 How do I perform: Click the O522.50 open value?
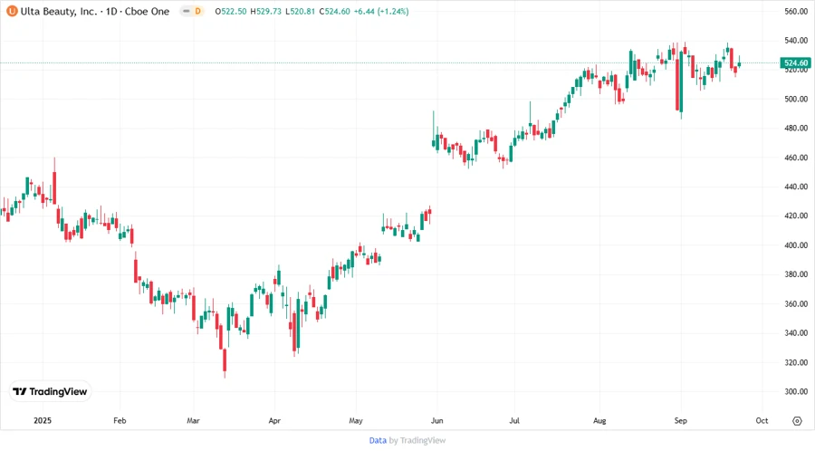tap(231, 11)
